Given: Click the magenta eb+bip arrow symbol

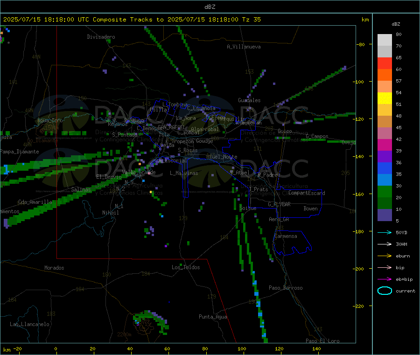Looking at the screenshot, I should 385,279.
